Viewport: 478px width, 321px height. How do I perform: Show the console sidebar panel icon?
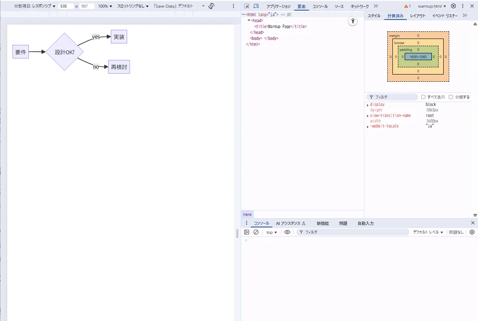pyautogui.click(x=247, y=232)
